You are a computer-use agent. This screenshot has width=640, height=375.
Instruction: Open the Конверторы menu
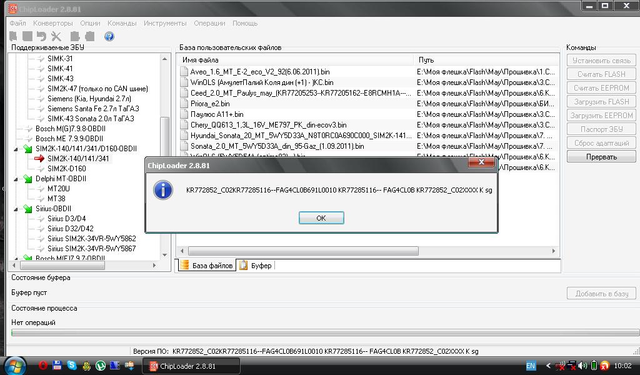[x=53, y=23]
